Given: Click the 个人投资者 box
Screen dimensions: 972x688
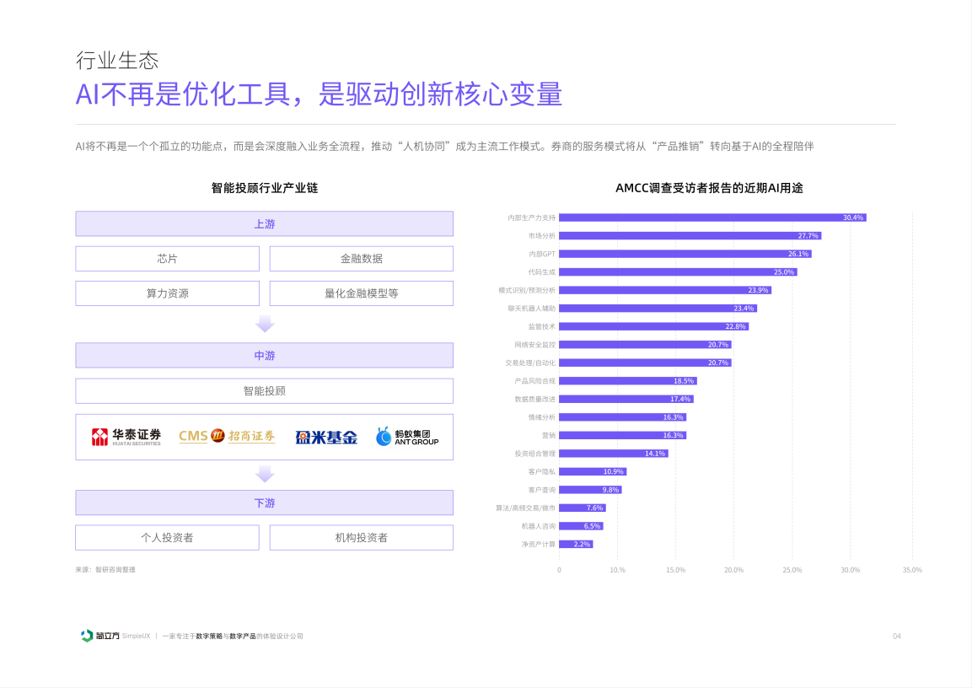Looking at the screenshot, I should click(x=167, y=538).
